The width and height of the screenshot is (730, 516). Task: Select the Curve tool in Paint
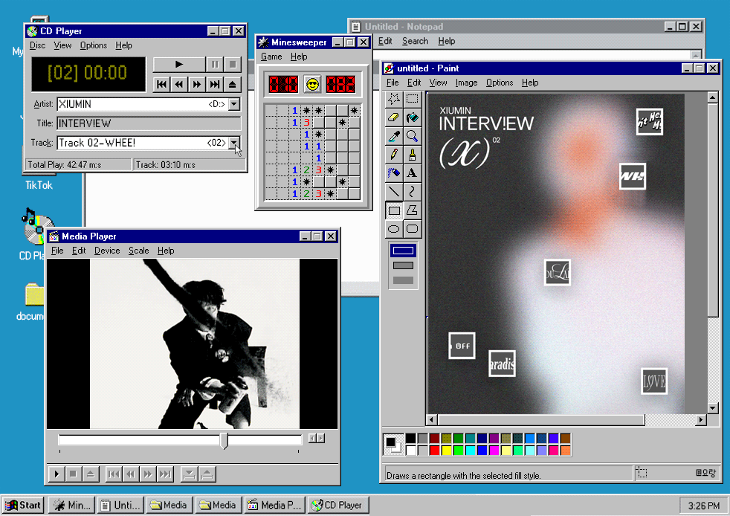pyautogui.click(x=412, y=192)
